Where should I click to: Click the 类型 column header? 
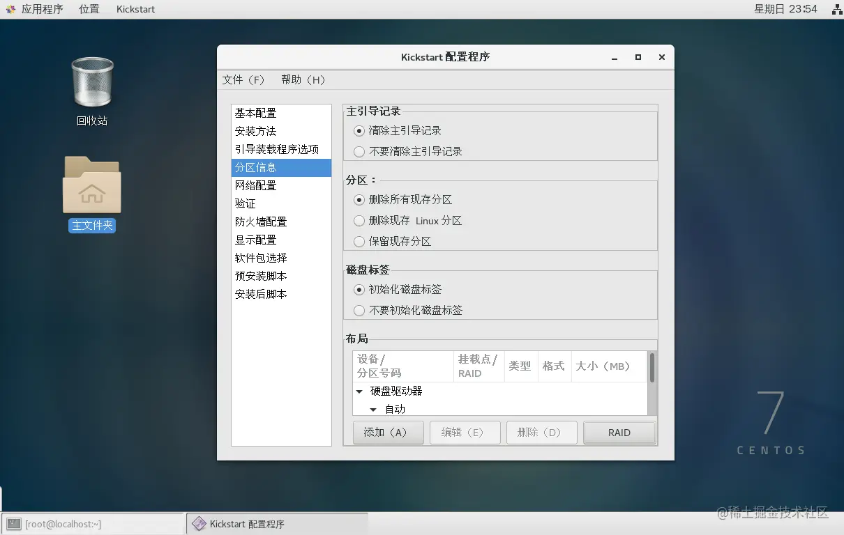[x=520, y=366]
